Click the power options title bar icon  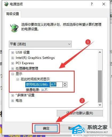[6, 4]
